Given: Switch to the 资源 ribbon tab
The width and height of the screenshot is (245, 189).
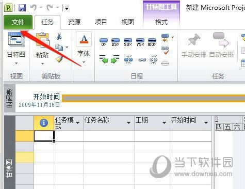Looking at the screenshot, I should tap(74, 22).
